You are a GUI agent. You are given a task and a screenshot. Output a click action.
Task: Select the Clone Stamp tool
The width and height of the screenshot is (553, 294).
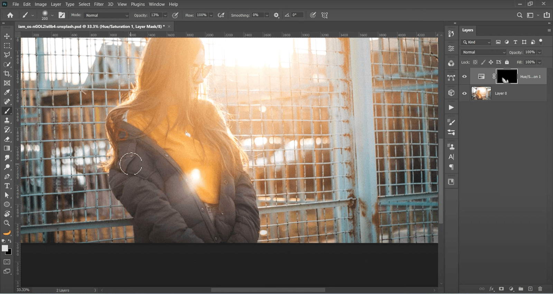pyautogui.click(x=7, y=120)
